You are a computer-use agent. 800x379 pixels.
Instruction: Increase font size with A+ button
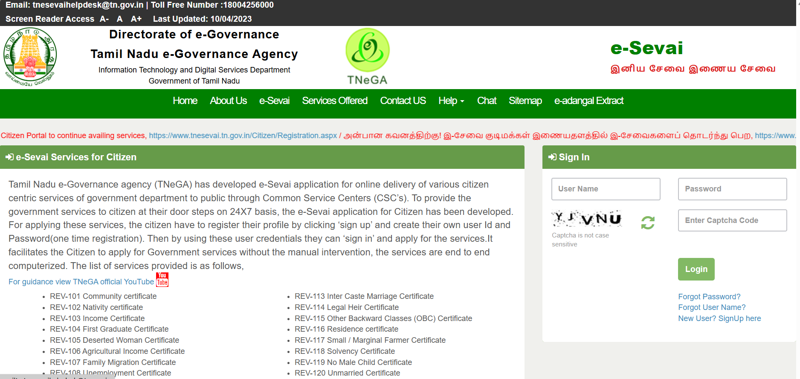tap(136, 19)
